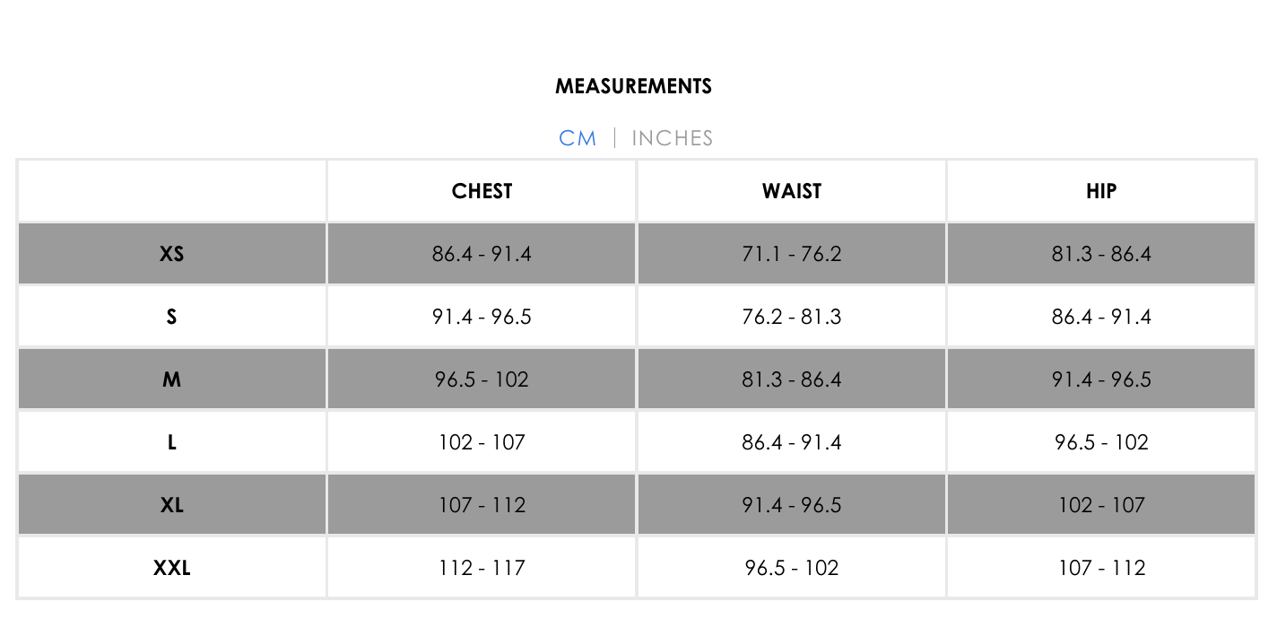Select the CM unit option
The height and width of the screenshot is (619, 1277).
tap(578, 138)
